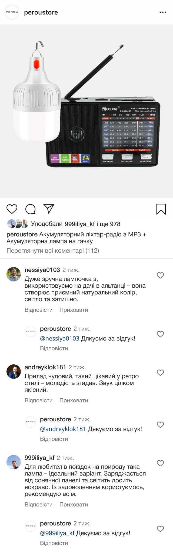173x552 pixels.
Task: Like the nessiya0103 comment
Action: click(x=160, y=275)
